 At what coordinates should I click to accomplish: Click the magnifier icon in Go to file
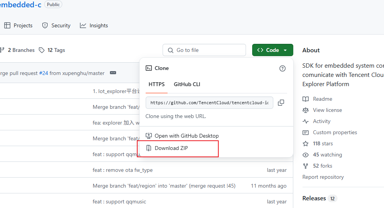click(x=170, y=50)
